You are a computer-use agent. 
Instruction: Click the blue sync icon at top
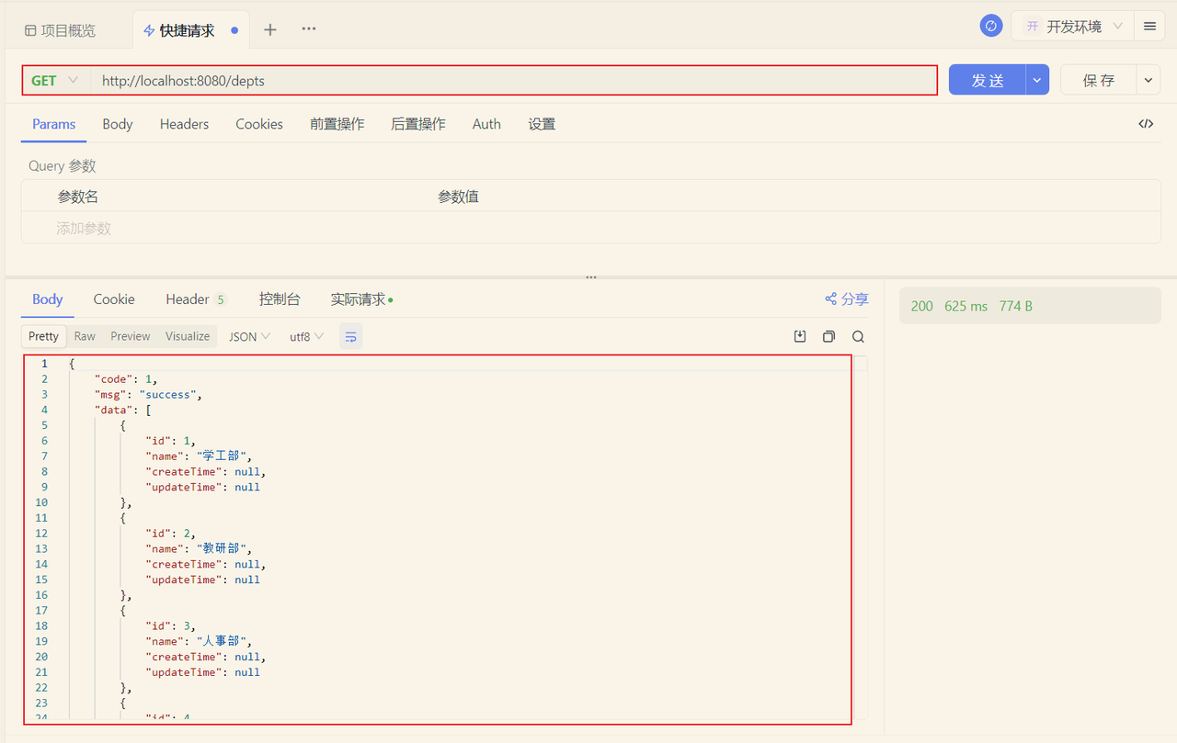(990, 26)
